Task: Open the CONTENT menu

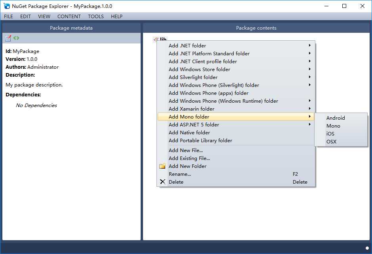Action: click(69, 16)
